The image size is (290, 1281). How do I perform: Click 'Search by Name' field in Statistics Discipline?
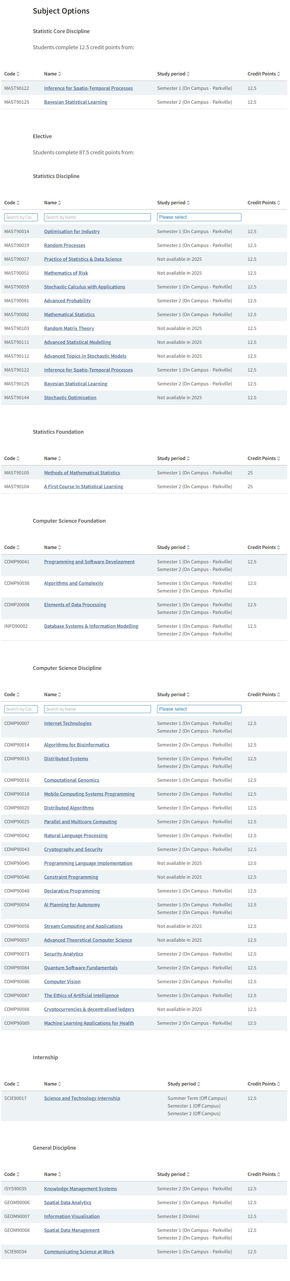coord(97,217)
